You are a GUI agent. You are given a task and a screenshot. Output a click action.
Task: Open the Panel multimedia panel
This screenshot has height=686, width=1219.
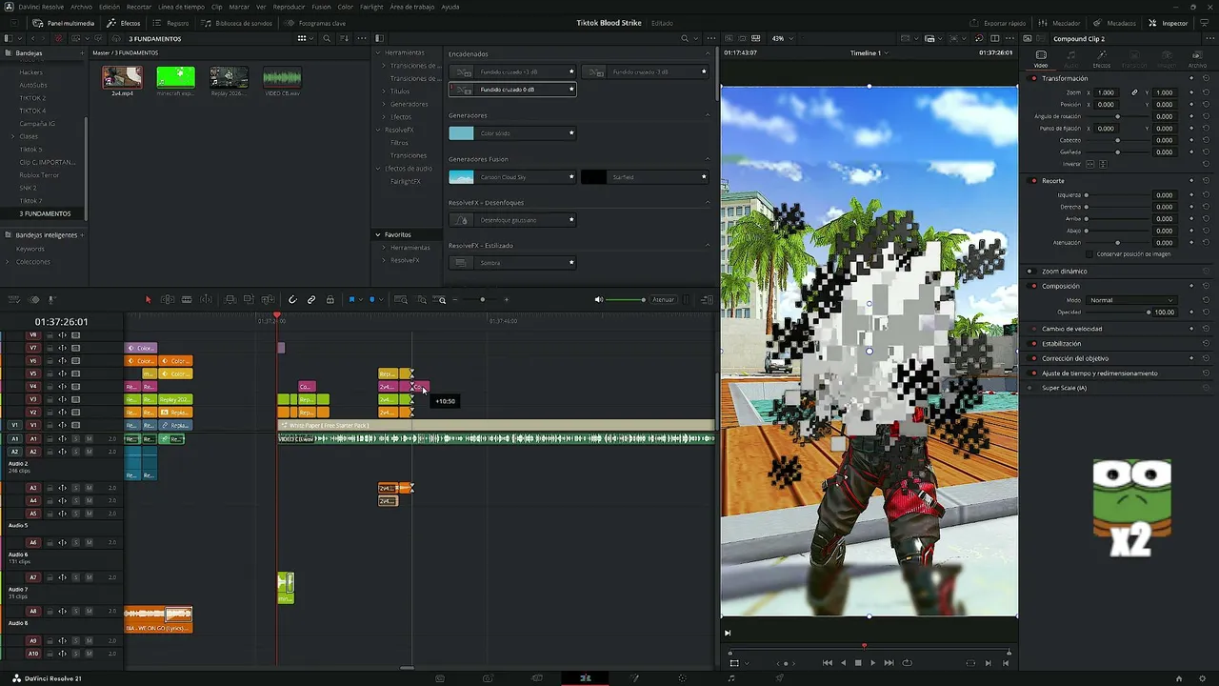tap(63, 23)
